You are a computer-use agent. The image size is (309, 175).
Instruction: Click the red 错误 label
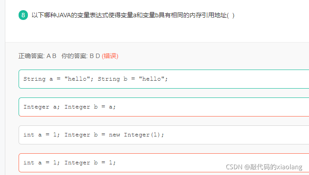(x=110, y=56)
